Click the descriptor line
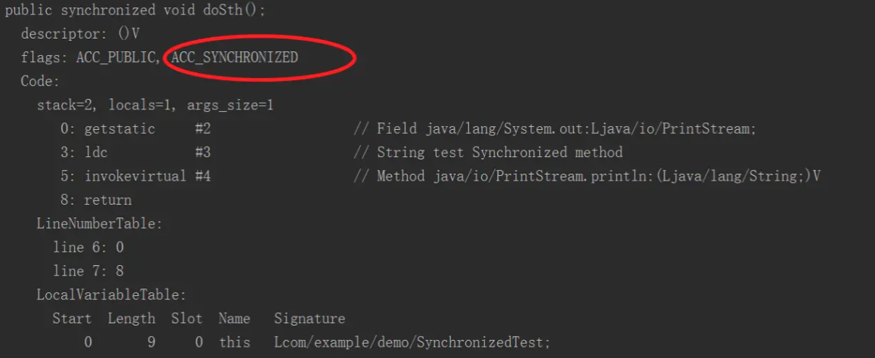 coord(80,34)
